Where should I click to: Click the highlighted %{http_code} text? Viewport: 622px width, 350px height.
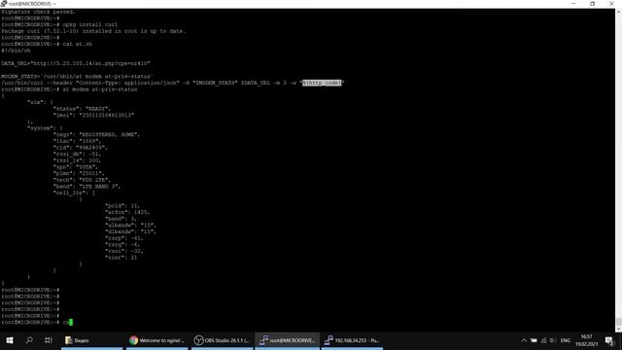[x=322, y=83]
